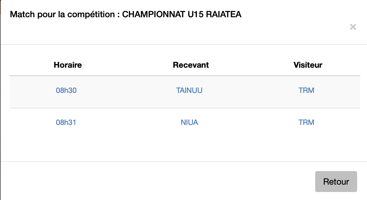
Task: Open the 08h30 match time link
Action: pyautogui.click(x=66, y=90)
